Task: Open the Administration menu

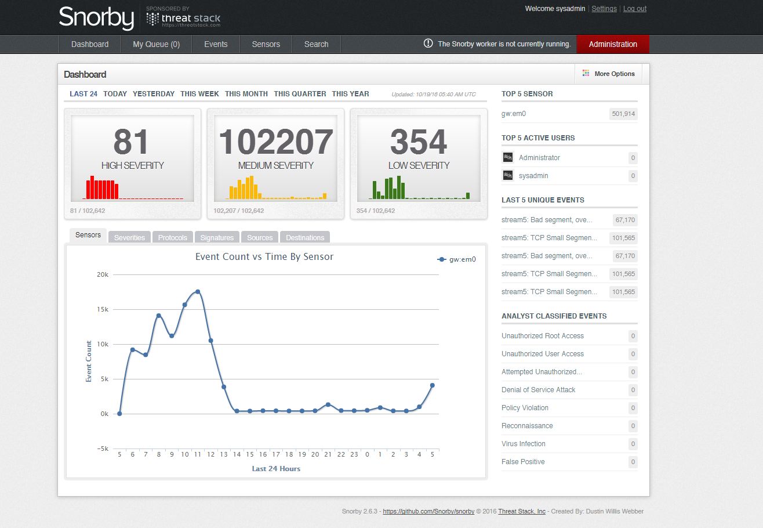Action: click(x=613, y=44)
